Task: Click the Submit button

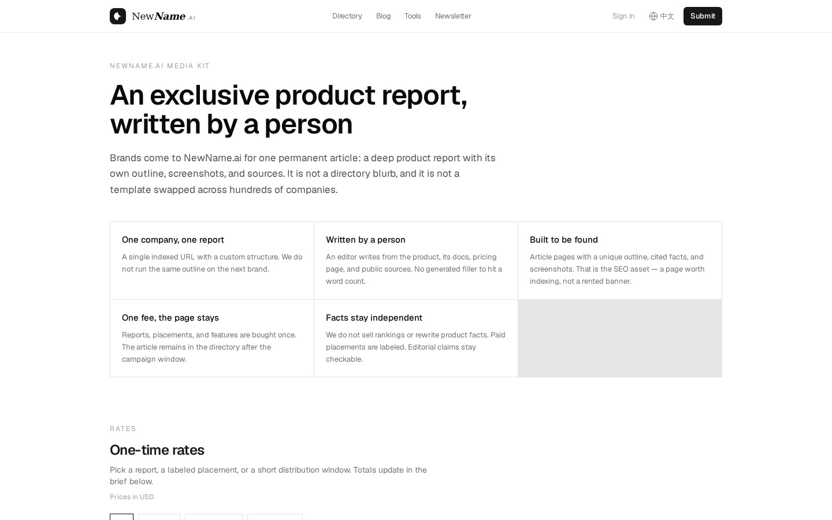Action: [x=703, y=16]
